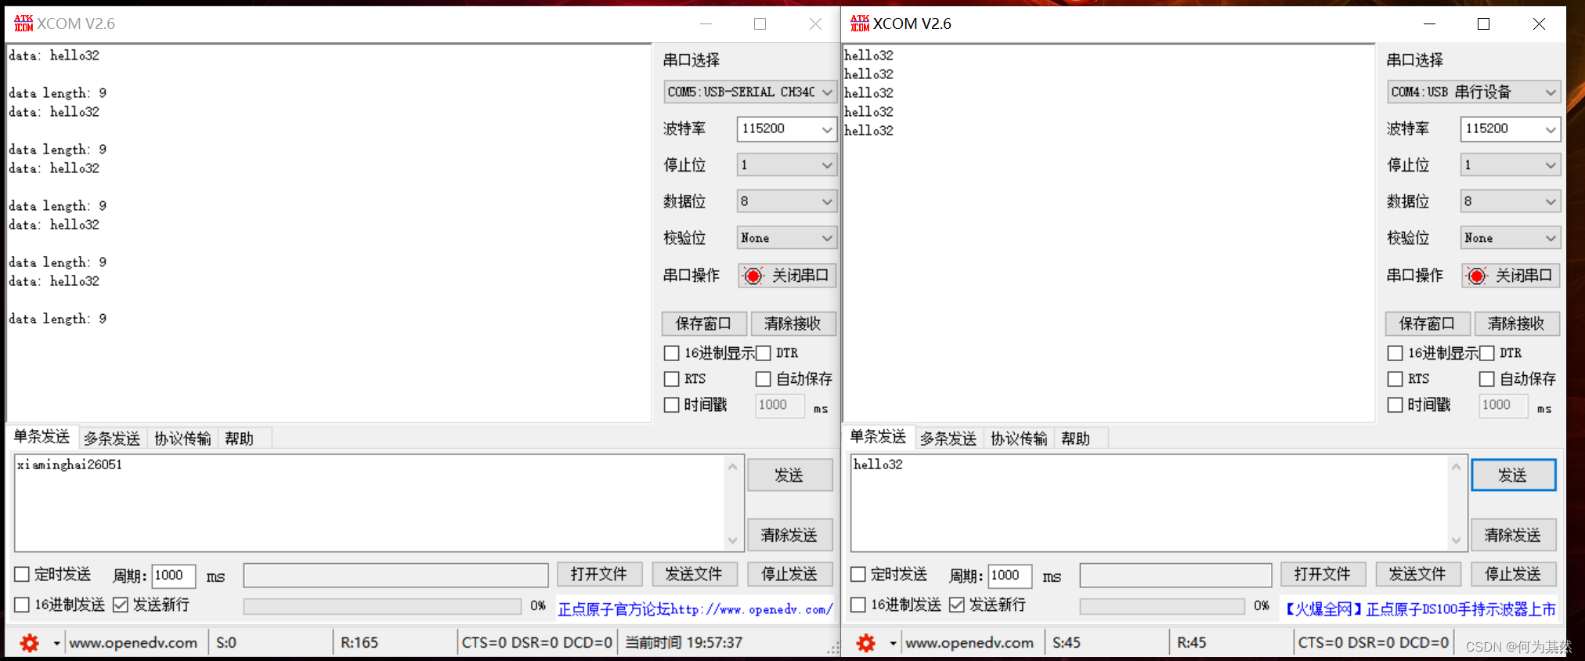This screenshot has width=1585, height=661.
Task: Switch to 协议传输 tab in left window
Action: (x=182, y=439)
